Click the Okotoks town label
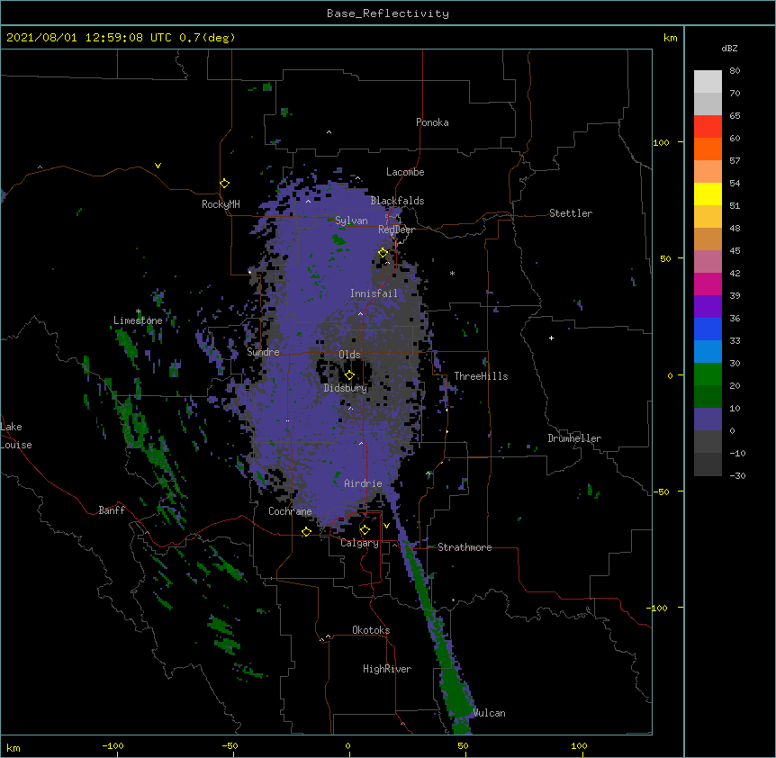The height and width of the screenshot is (758, 776). pyautogui.click(x=371, y=630)
